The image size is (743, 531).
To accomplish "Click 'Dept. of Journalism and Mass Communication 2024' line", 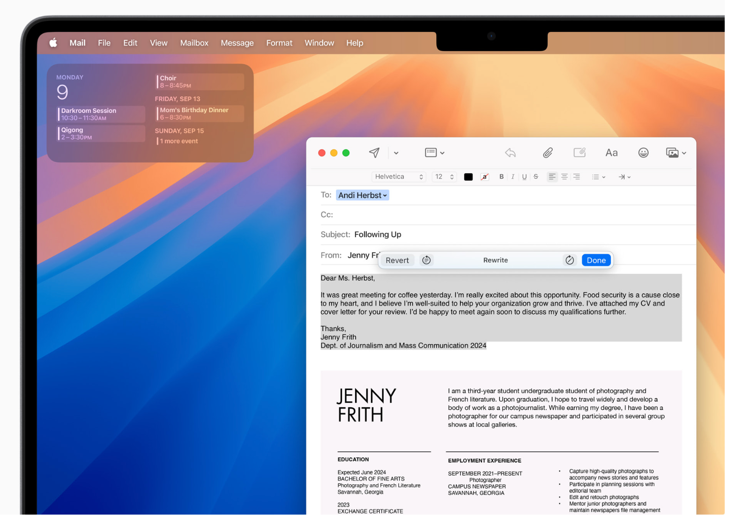I will (403, 346).
